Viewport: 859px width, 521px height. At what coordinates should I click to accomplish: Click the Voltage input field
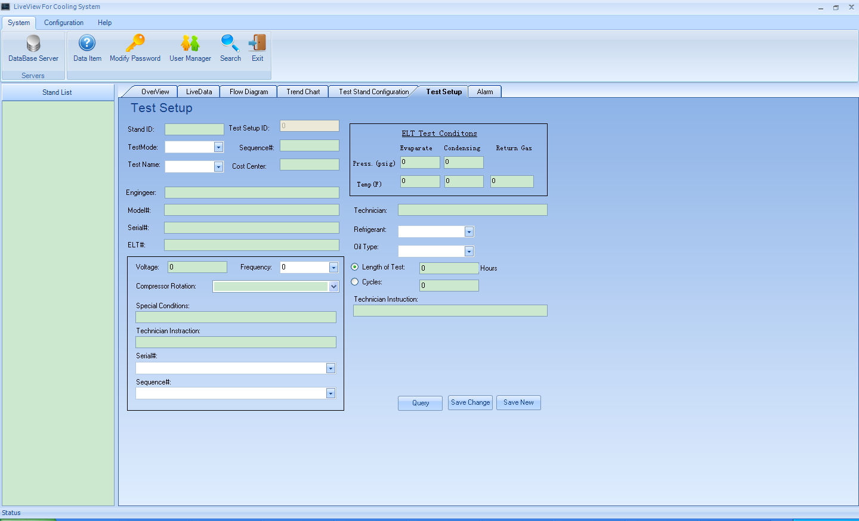click(197, 267)
